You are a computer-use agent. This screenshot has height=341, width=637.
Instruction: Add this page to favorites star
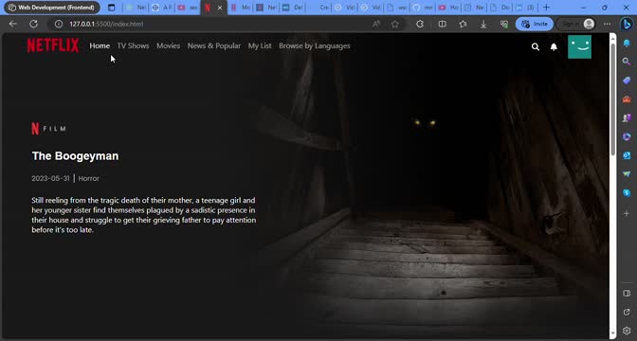395,24
